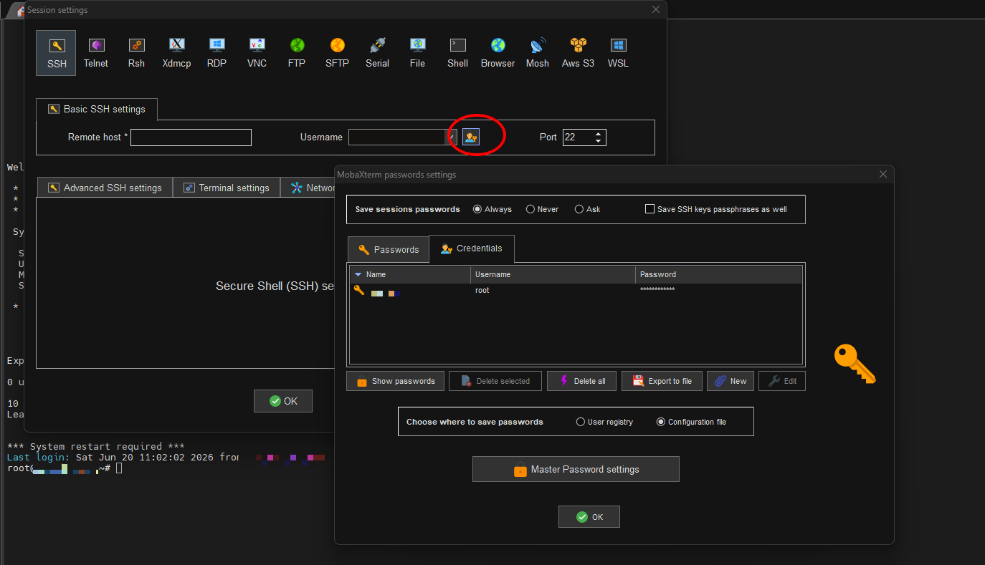Select the root credential row
Image resolution: width=985 pixels, height=565 pixels.
click(x=576, y=290)
